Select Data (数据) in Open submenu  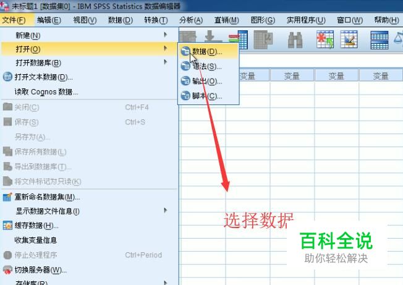(x=208, y=52)
